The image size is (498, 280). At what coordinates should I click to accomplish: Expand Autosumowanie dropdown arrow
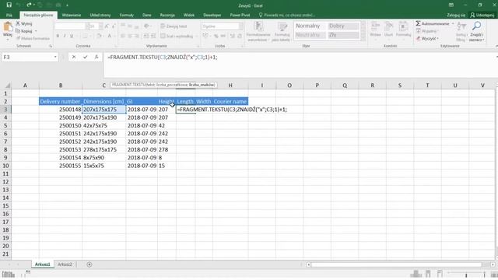pyautogui.click(x=453, y=23)
